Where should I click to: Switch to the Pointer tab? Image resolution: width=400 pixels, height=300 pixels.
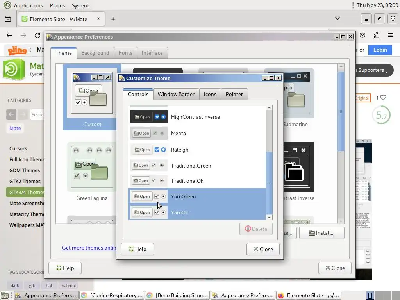[x=234, y=94]
